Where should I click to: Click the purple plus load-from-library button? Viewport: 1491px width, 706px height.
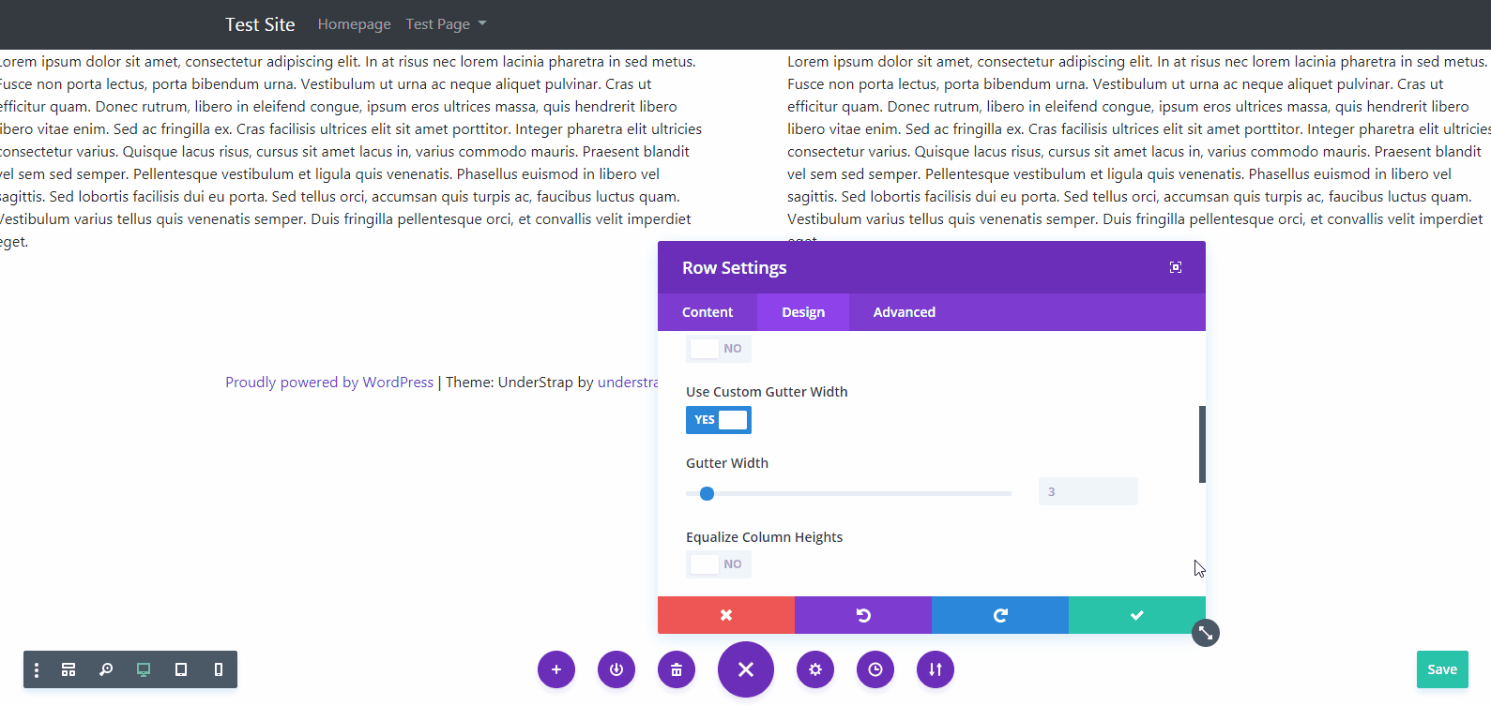556,669
